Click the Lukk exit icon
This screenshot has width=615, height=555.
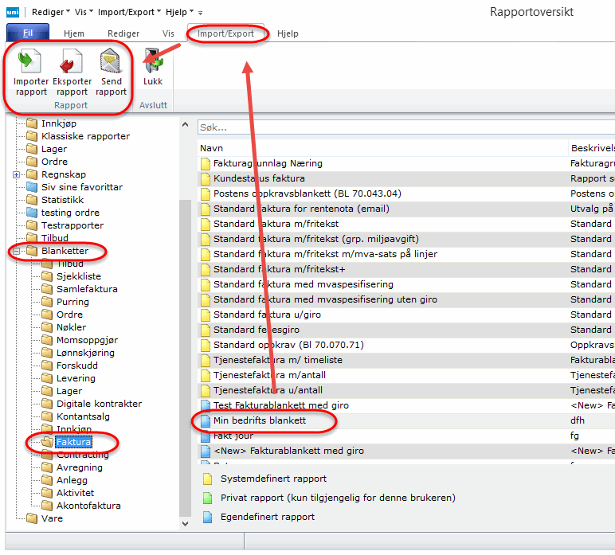point(152,62)
